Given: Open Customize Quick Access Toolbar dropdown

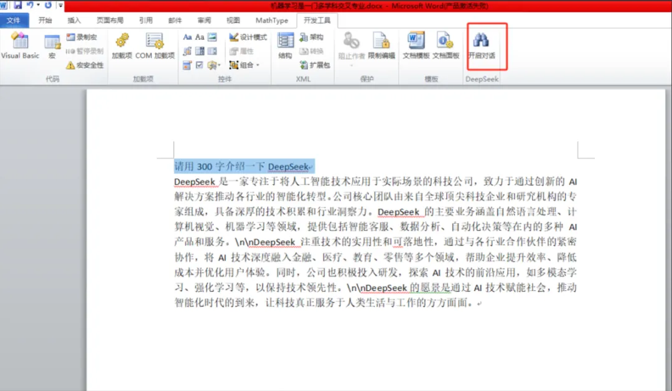Looking at the screenshot, I should [x=60, y=6].
